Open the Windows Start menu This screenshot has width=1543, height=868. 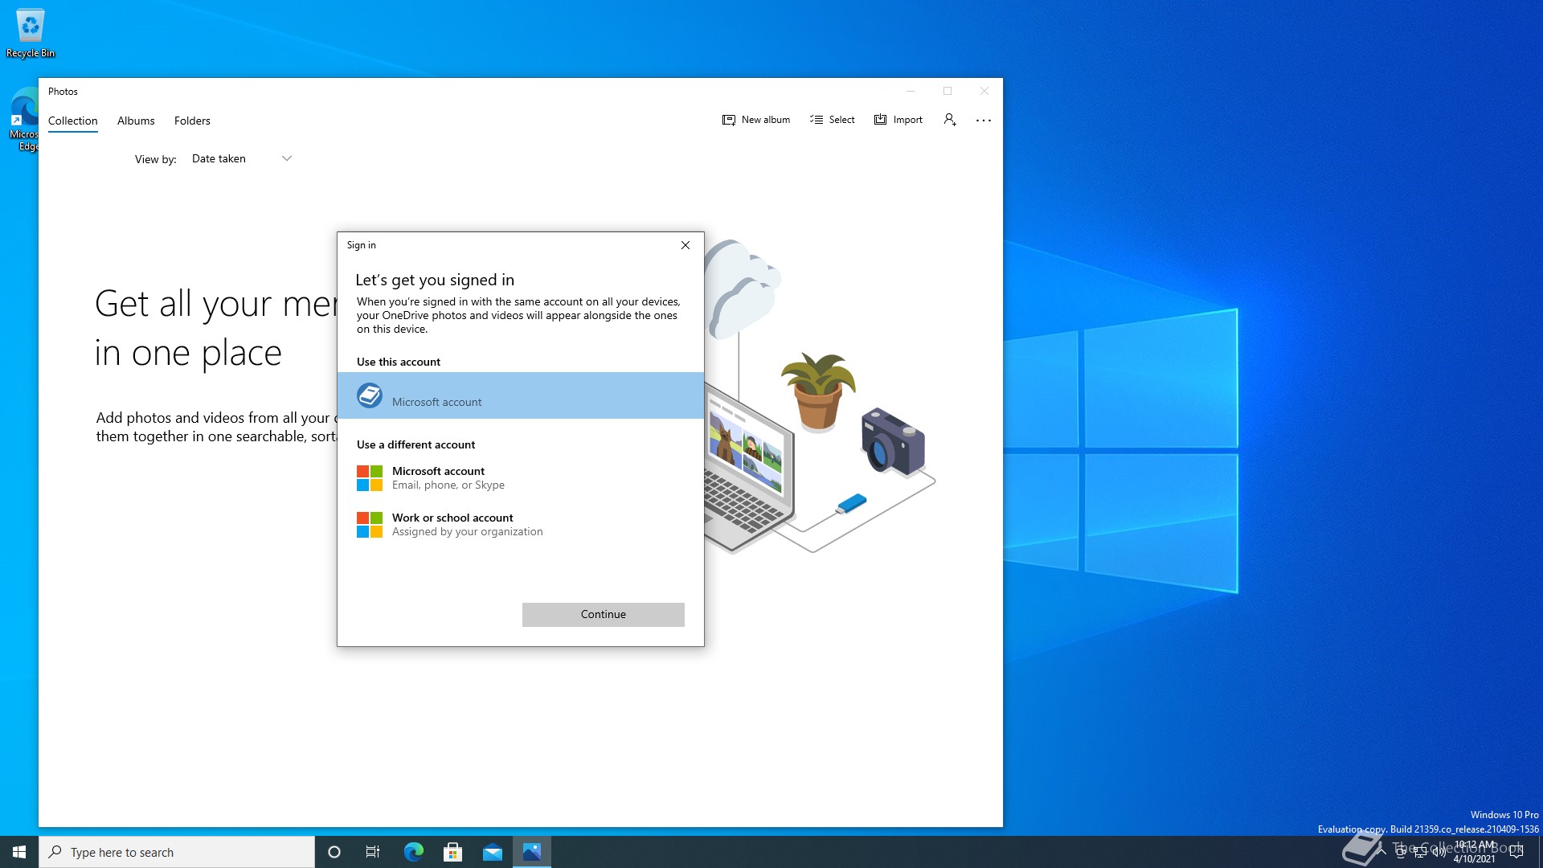pyautogui.click(x=19, y=852)
